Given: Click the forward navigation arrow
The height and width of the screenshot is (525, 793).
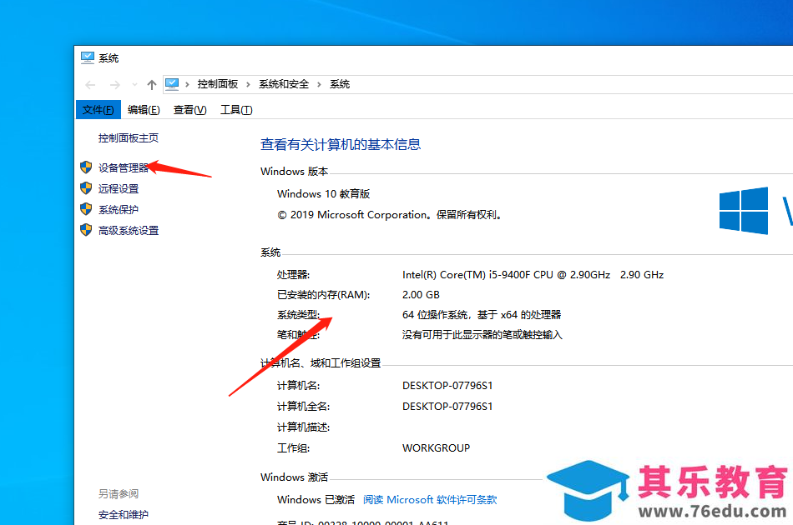Looking at the screenshot, I should [115, 85].
